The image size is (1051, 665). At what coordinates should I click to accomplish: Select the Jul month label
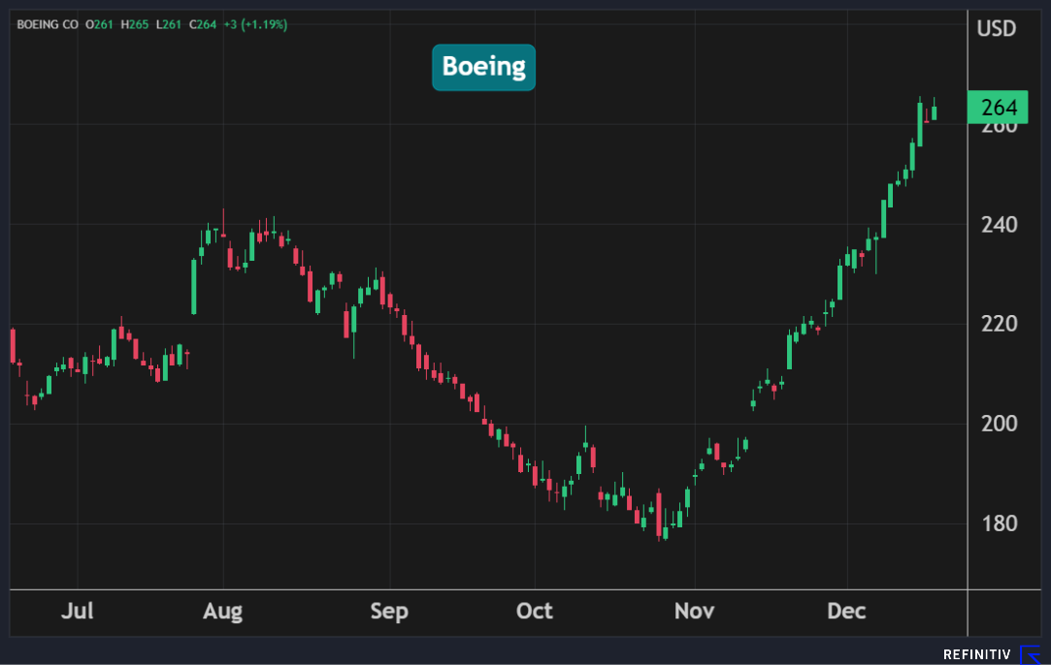(x=78, y=612)
